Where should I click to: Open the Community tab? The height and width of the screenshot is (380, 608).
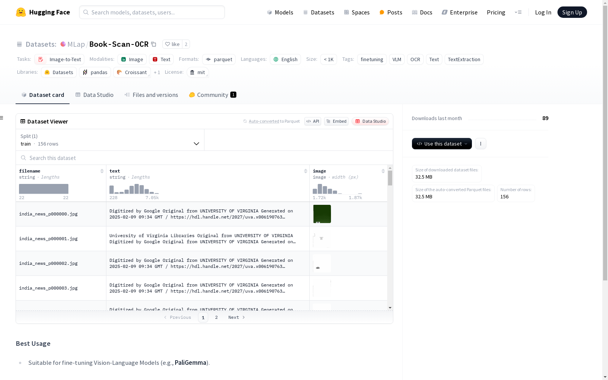212,95
